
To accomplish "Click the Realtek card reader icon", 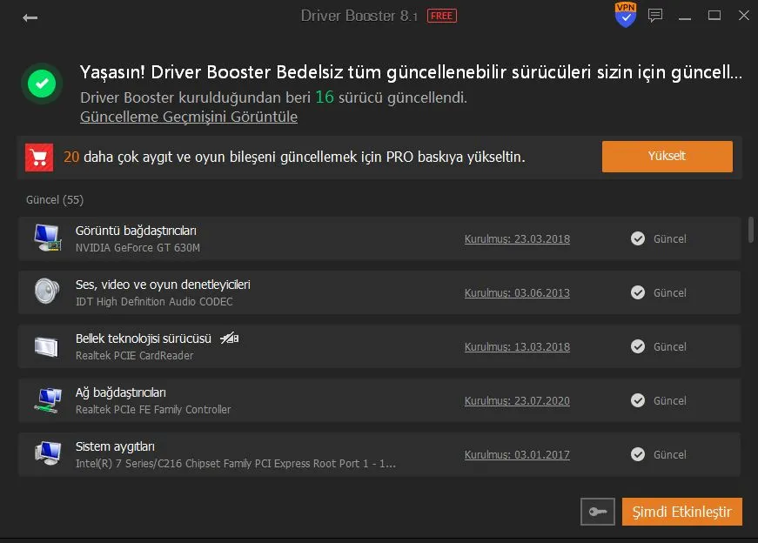I will coord(47,346).
